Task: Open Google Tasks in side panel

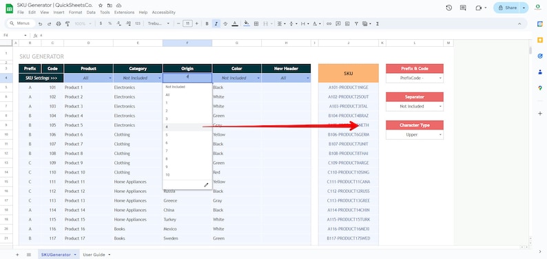Action: (x=539, y=56)
